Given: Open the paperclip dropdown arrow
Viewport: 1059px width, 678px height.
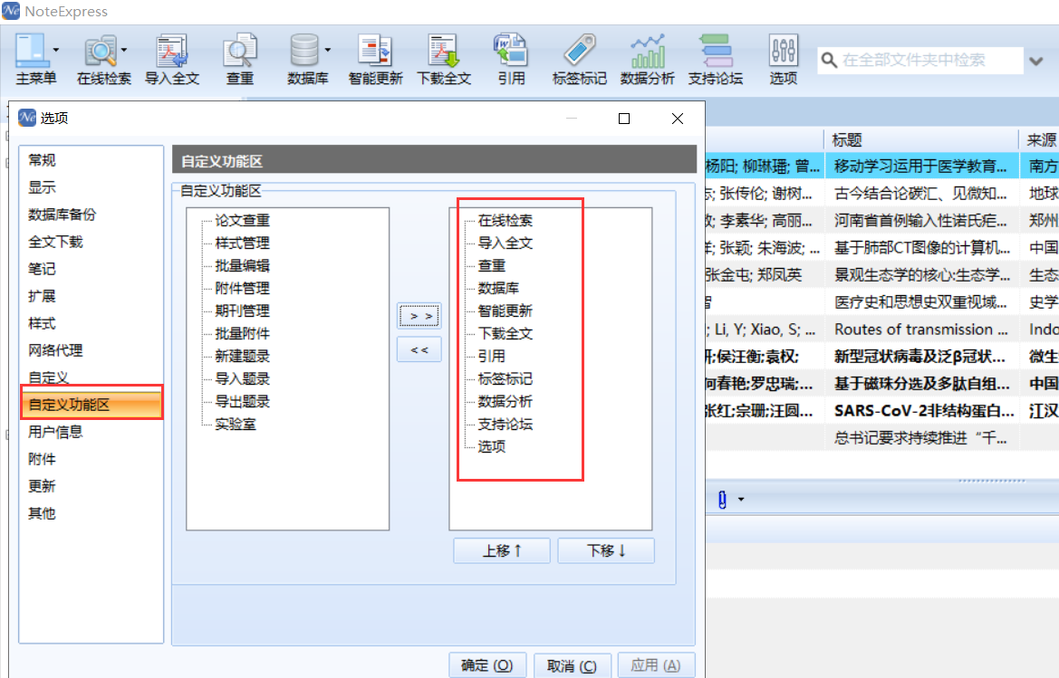Looking at the screenshot, I should click(x=741, y=500).
